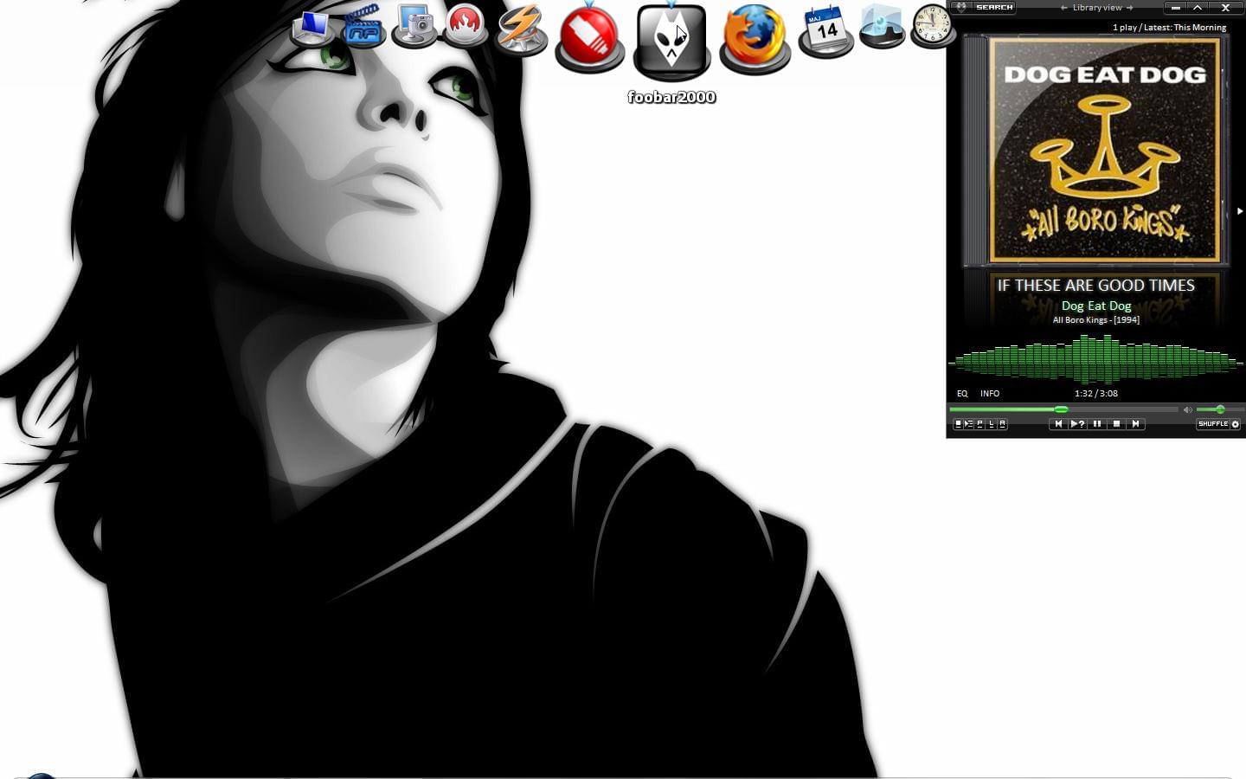The height and width of the screenshot is (779, 1246).
Task: Switch view with arrow right of Library view
Action: point(1129,8)
